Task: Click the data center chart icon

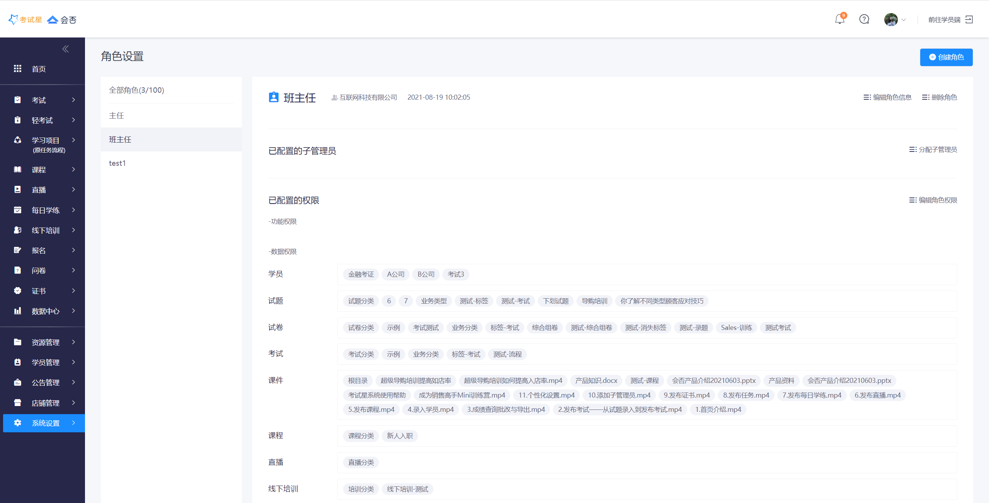Action: (17, 311)
